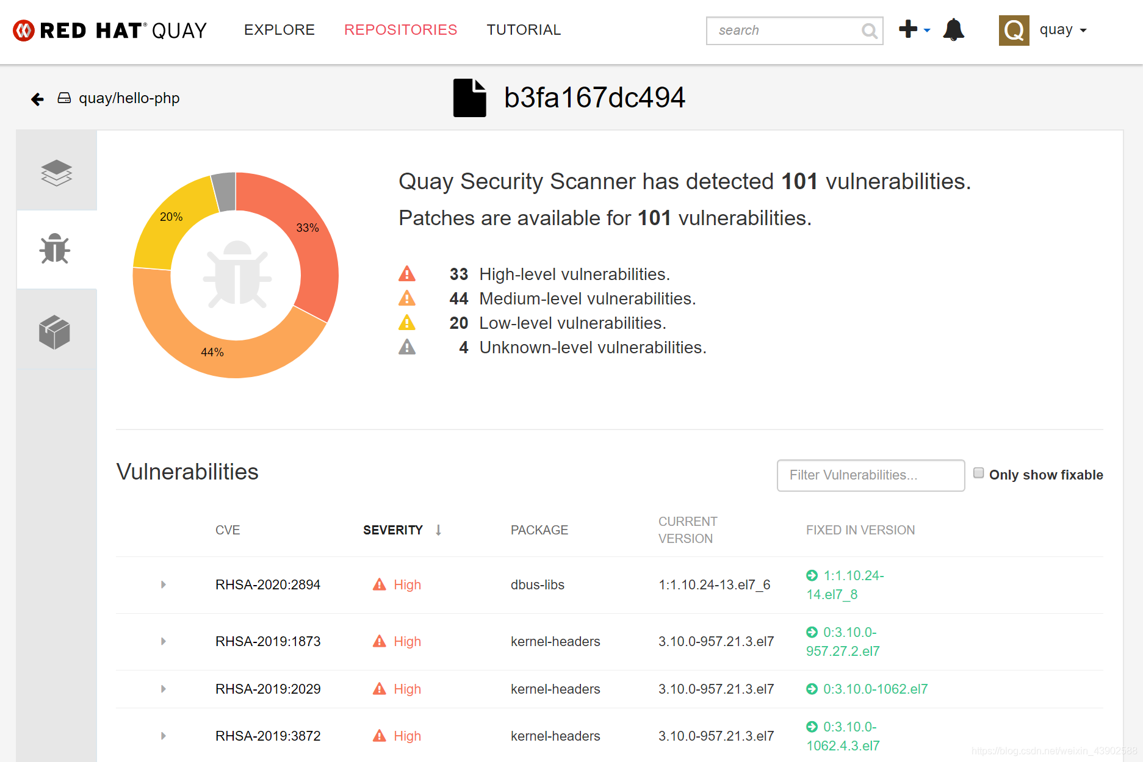Image resolution: width=1143 pixels, height=762 pixels.
Task: Click the b3fa167dc494 image ID title
Action: coord(594,98)
